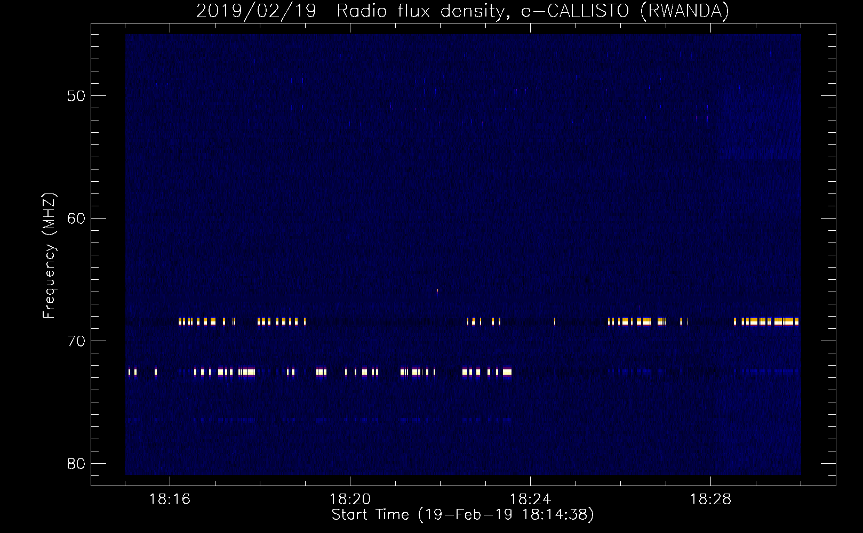Click the "Frequency (MHZ)" axis label
The image size is (863, 533).
pyautogui.click(x=49, y=256)
